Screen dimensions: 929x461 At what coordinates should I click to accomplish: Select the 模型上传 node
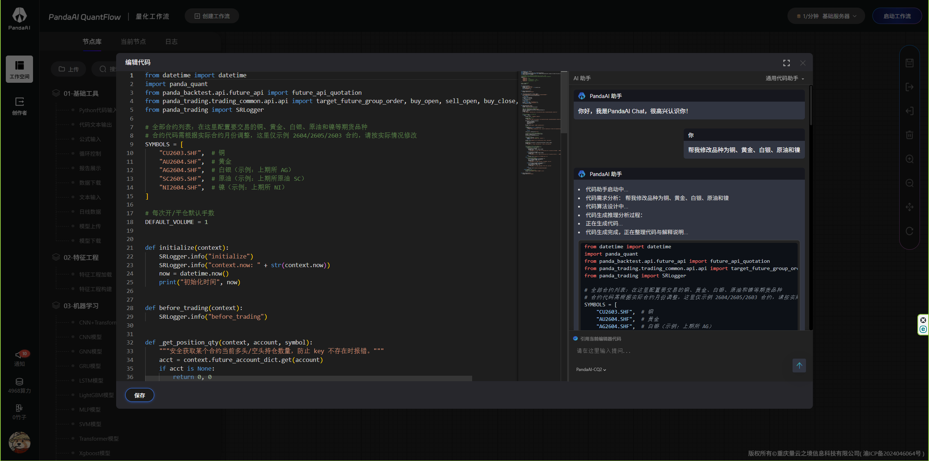click(90, 226)
